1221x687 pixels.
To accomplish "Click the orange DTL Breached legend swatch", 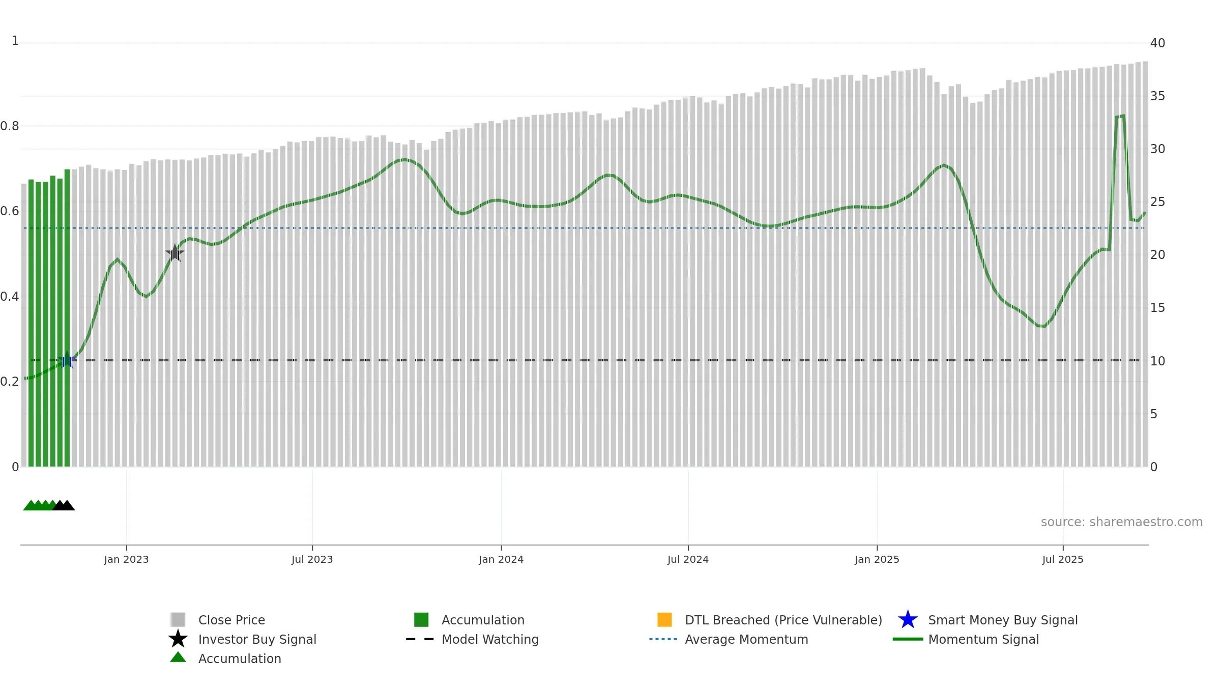I will pyautogui.click(x=664, y=620).
